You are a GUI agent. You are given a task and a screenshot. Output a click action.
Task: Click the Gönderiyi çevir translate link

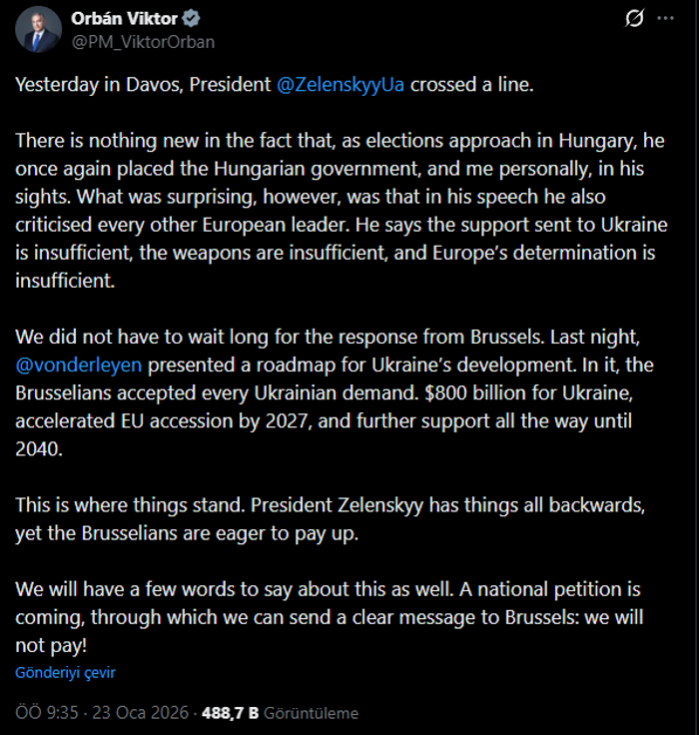point(66,672)
